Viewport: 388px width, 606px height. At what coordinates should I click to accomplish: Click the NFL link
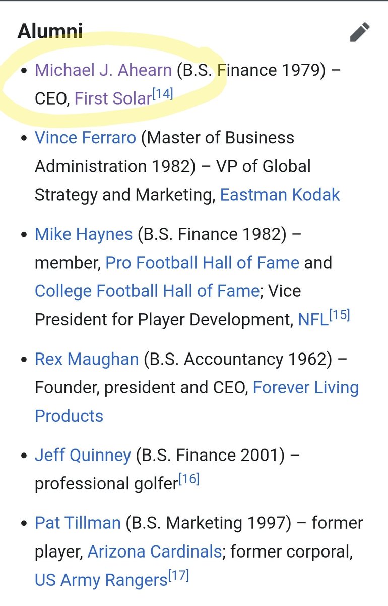313,320
